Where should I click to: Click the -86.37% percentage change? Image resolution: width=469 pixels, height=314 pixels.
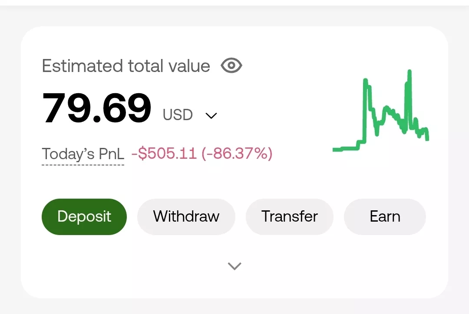point(237,153)
